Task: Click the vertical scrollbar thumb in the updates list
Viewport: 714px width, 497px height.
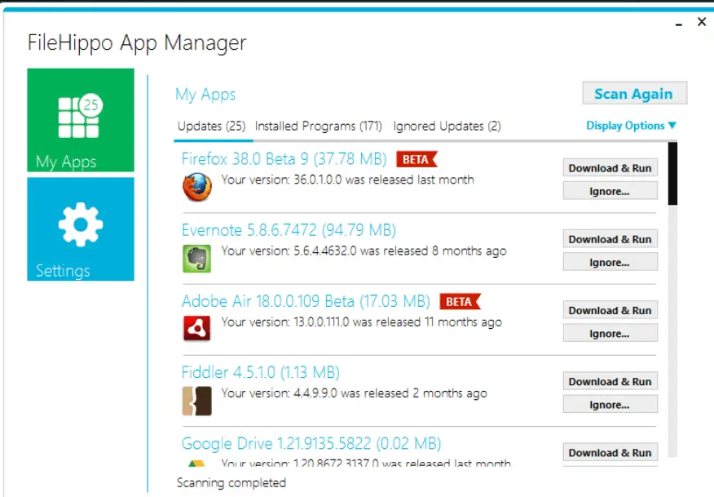Action: tap(672, 174)
